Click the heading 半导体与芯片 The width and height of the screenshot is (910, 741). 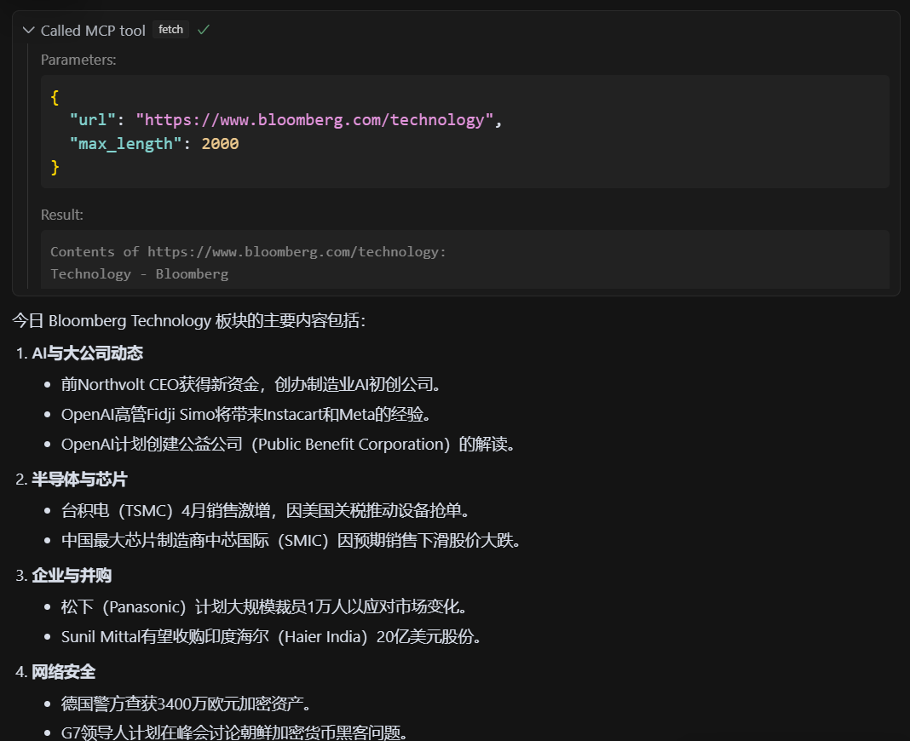point(79,480)
